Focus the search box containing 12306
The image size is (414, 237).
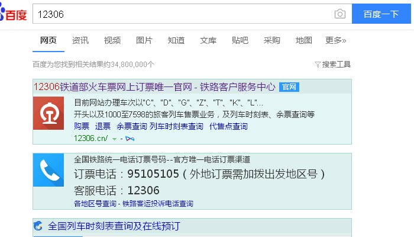pyautogui.click(x=192, y=14)
